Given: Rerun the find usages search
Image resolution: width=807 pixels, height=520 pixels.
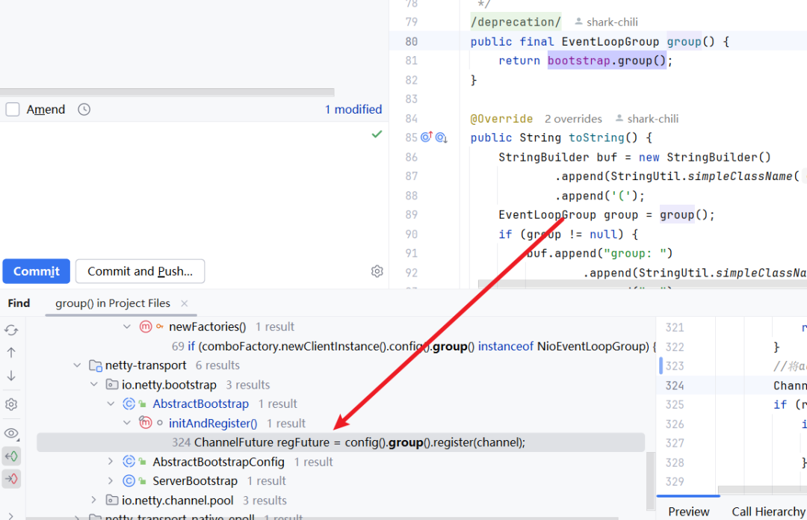Looking at the screenshot, I should click(x=11, y=329).
